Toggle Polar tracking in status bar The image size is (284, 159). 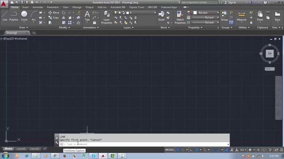pos(197,150)
